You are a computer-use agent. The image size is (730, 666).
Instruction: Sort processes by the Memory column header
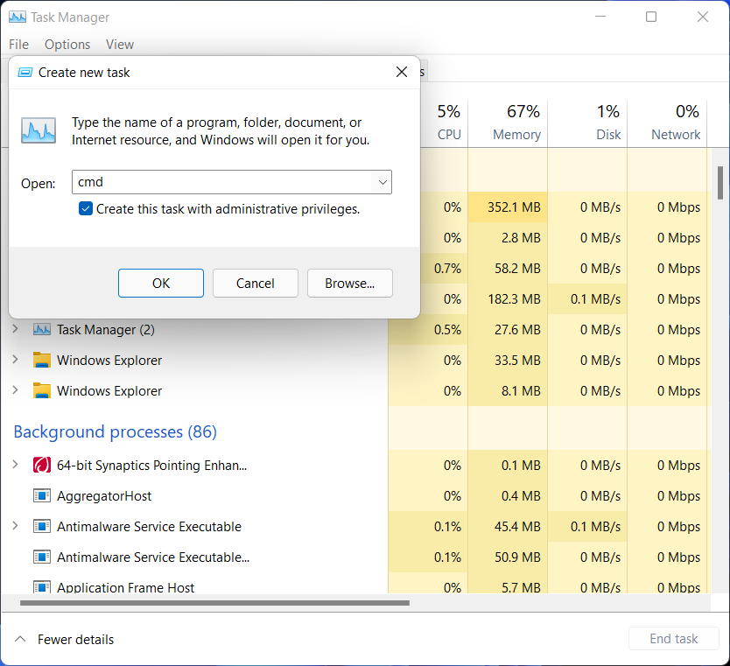pos(508,123)
